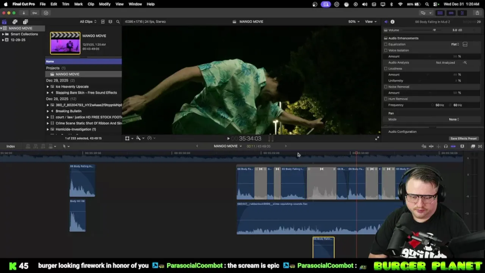Viewport: 485px width, 273px height.
Task: Toggle Browser panel visibility button
Action: 440,13
